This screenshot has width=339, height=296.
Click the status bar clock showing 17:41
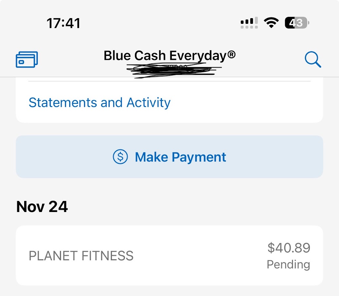(x=63, y=23)
